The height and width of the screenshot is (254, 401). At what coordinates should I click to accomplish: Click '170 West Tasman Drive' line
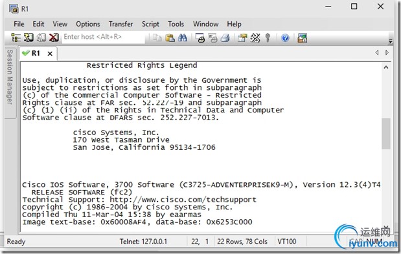point(121,140)
